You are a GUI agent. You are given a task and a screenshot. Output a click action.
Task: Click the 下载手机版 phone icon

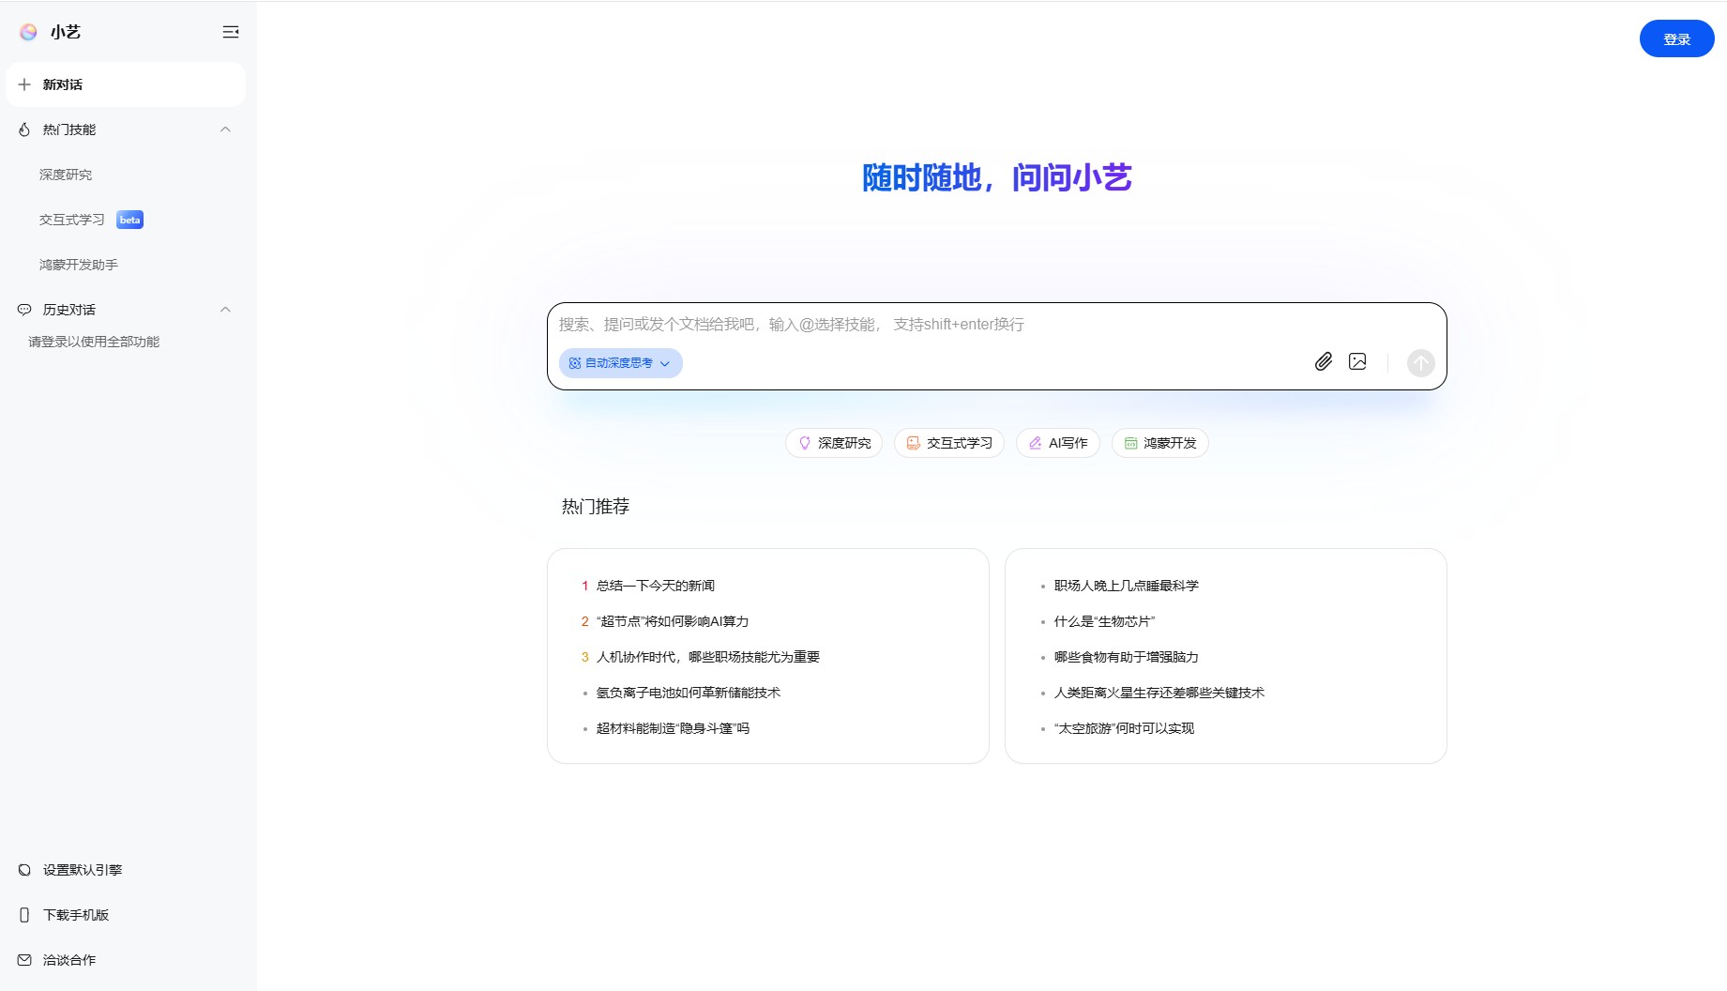coord(24,914)
